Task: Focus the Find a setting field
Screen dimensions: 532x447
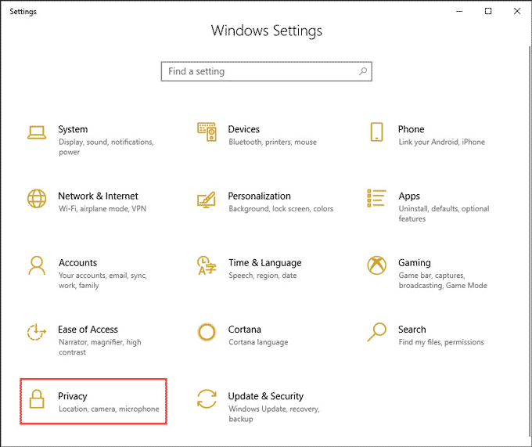Action: tap(258, 71)
